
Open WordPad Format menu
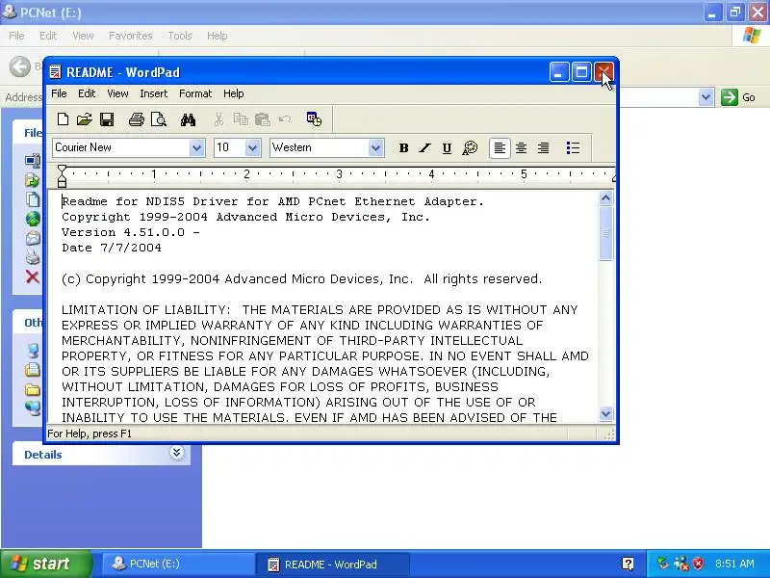click(x=195, y=93)
